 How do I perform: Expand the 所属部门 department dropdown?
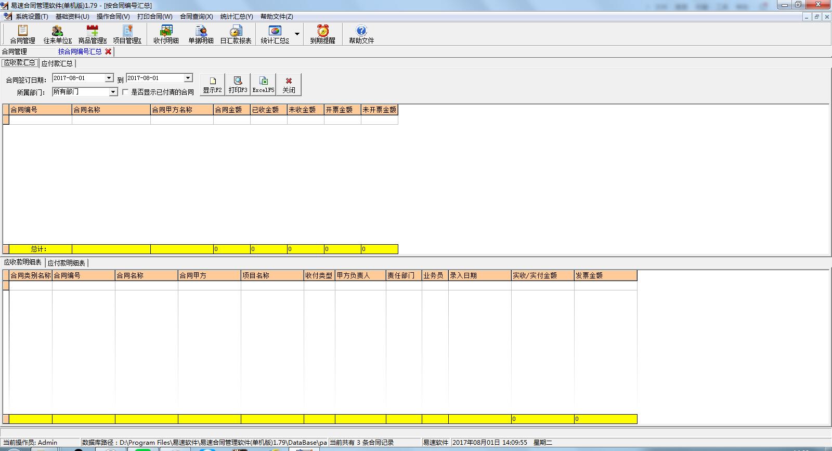113,92
